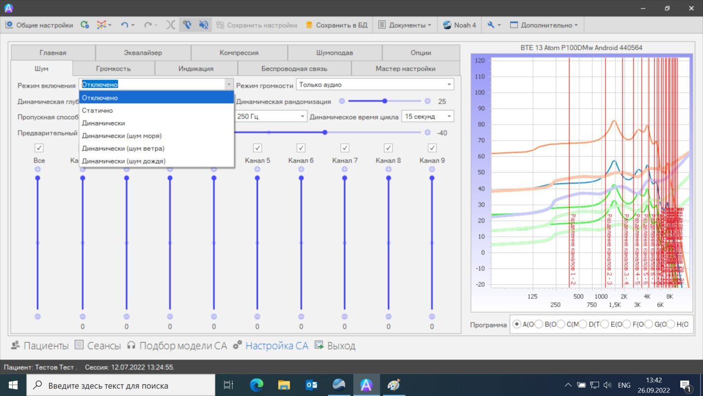Click the Windows search box
The width and height of the screenshot is (703, 396).
[x=121, y=385]
